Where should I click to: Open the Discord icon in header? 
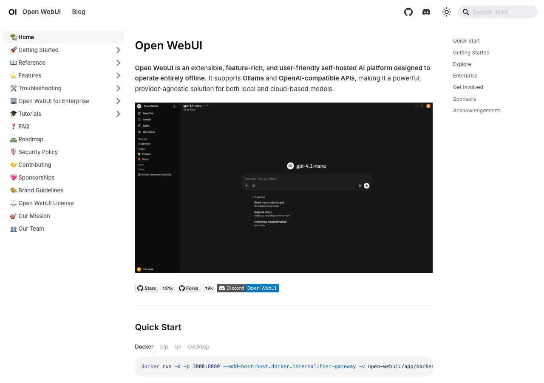426,12
